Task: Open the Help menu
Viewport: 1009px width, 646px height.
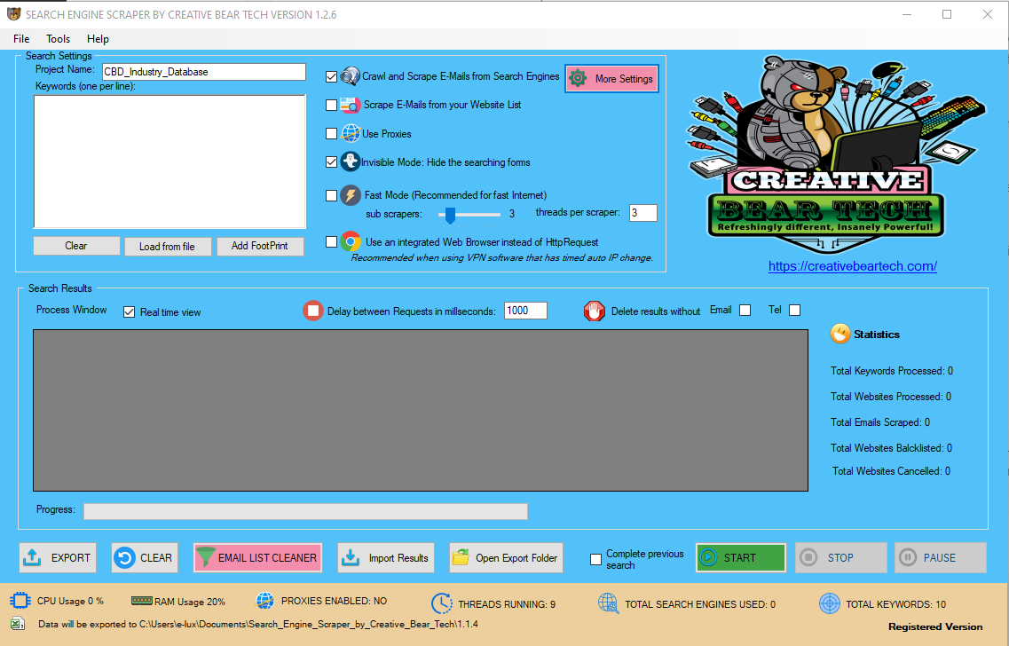Action: click(98, 39)
